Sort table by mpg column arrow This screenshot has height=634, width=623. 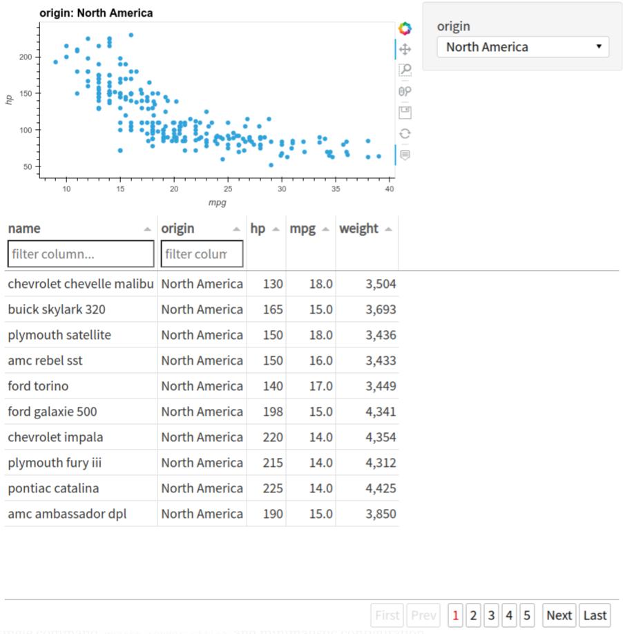pyautogui.click(x=325, y=229)
